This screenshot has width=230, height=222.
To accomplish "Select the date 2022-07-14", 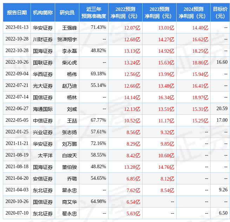I will click(x=17, y=97).
